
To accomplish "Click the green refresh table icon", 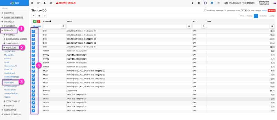I will 35,21.
